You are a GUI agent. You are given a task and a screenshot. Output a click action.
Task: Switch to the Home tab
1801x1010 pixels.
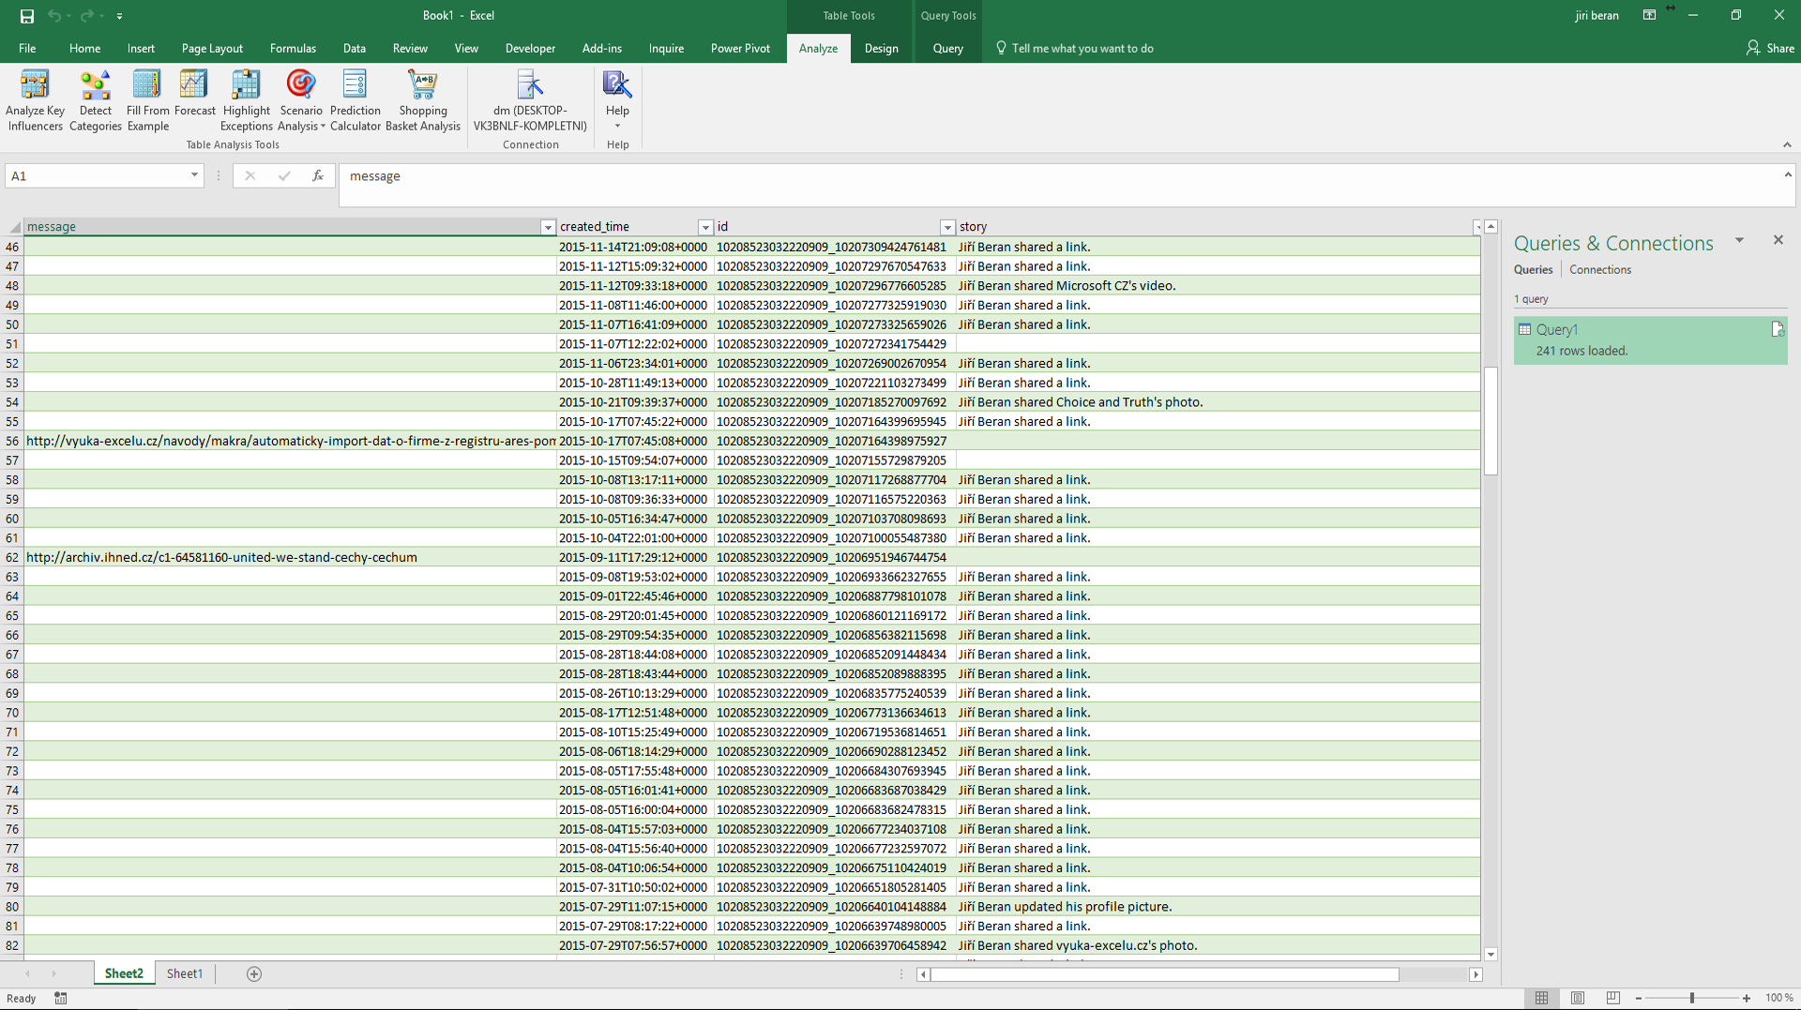coord(84,48)
